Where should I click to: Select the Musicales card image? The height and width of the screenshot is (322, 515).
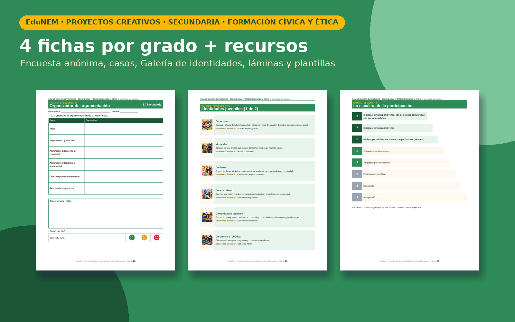click(207, 148)
